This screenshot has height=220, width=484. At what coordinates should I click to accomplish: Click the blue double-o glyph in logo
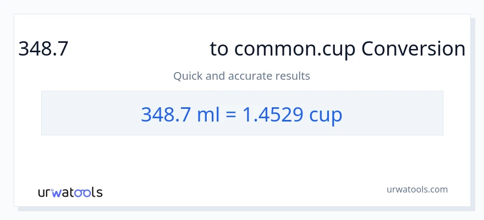click(82, 193)
